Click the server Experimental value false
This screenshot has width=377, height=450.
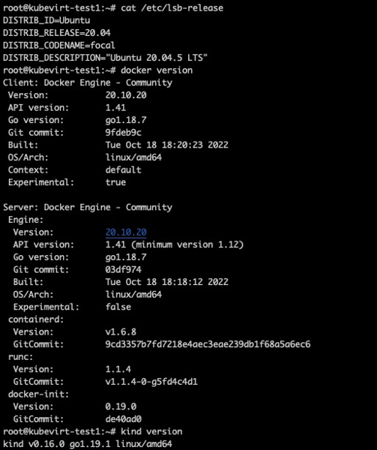118,307
